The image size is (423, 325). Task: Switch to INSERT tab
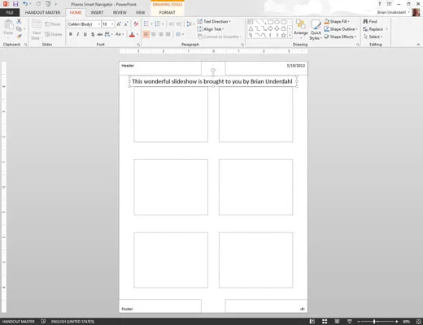(x=97, y=12)
